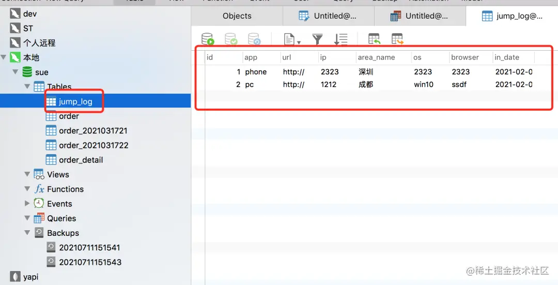Click the sue database icon
This screenshot has width=558, height=285.
[27, 72]
